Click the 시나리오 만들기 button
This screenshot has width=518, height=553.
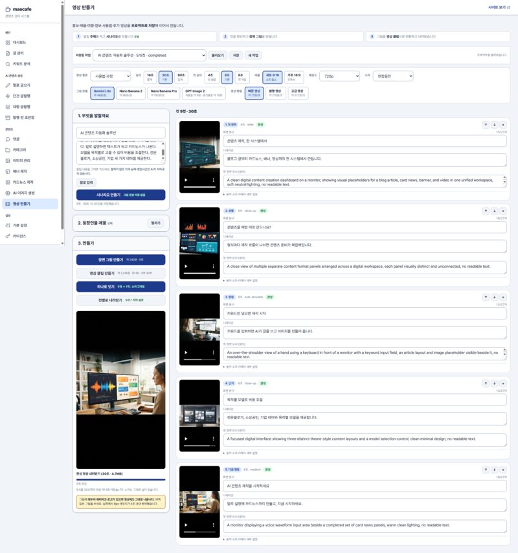tap(121, 195)
